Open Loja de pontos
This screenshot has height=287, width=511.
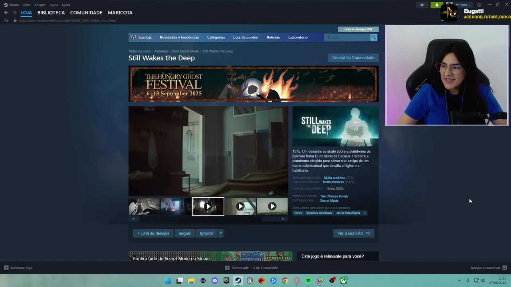pos(246,37)
